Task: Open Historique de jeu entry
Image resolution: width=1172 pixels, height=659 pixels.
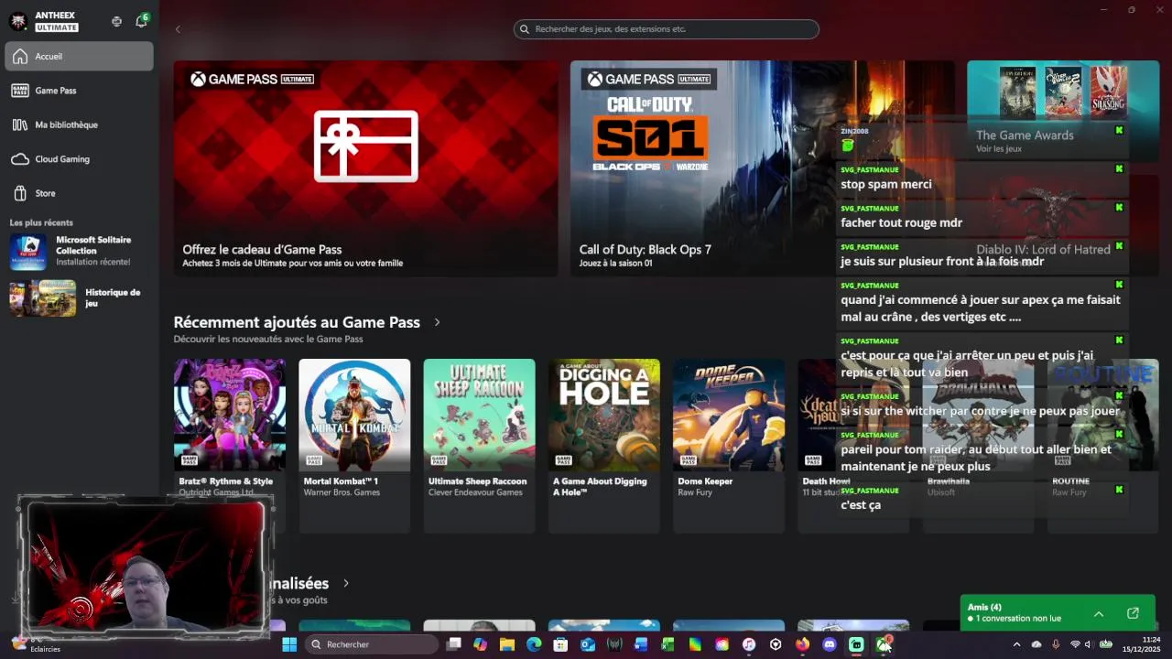Action: tap(80, 298)
